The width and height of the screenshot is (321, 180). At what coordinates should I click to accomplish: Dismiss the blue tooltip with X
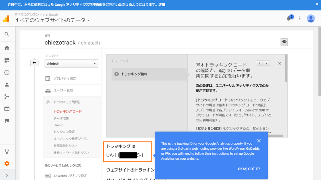pyautogui.click(x=259, y=141)
